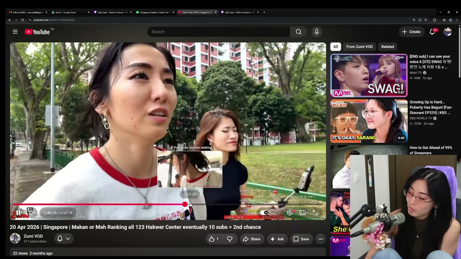Dislike the video with thumbs down
This screenshot has height=259, width=461.
[230, 239]
